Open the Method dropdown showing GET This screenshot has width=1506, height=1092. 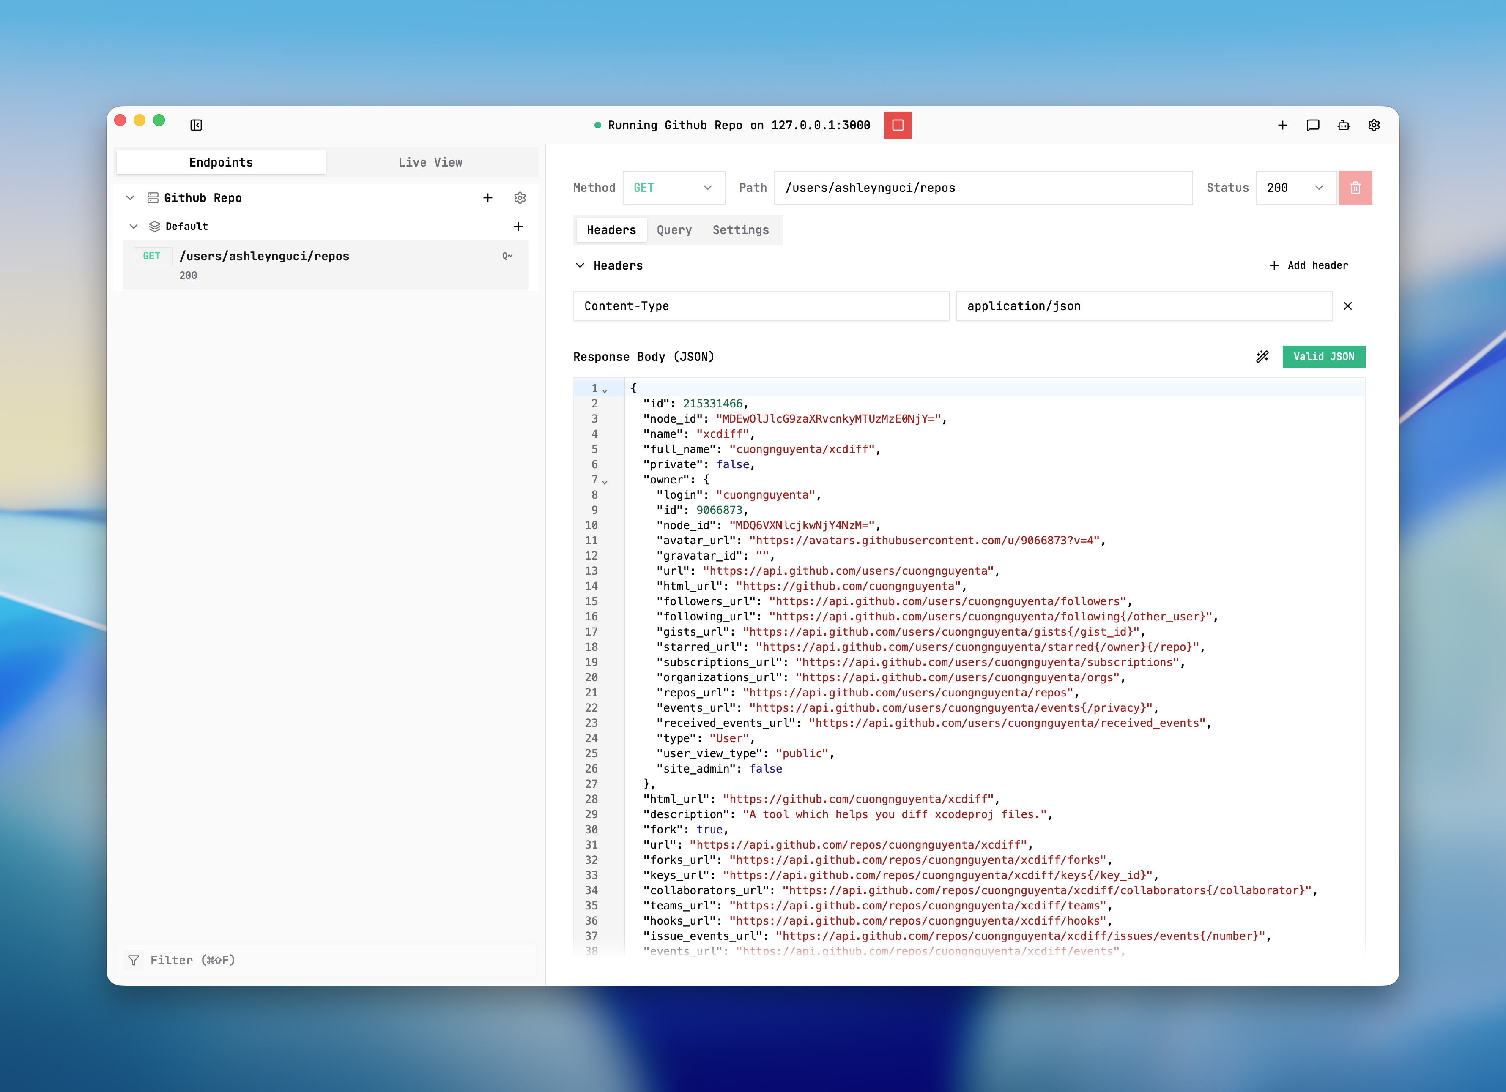pyautogui.click(x=674, y=187)
